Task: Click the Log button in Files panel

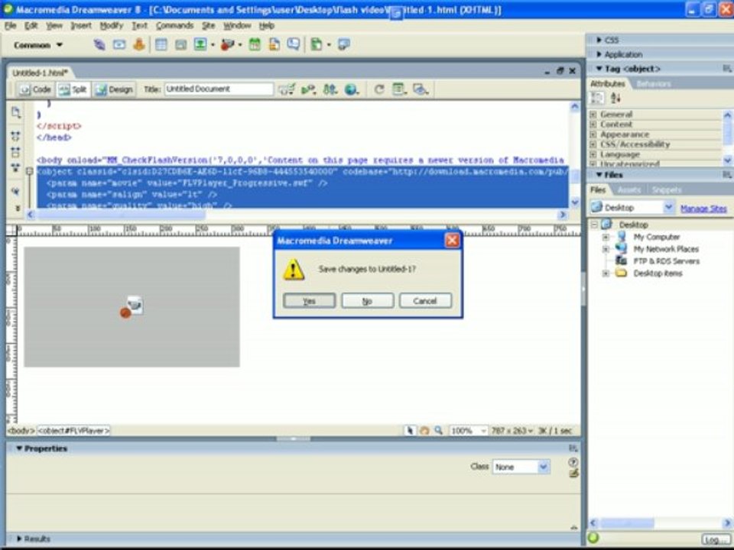Action: (x=715, y=539)
